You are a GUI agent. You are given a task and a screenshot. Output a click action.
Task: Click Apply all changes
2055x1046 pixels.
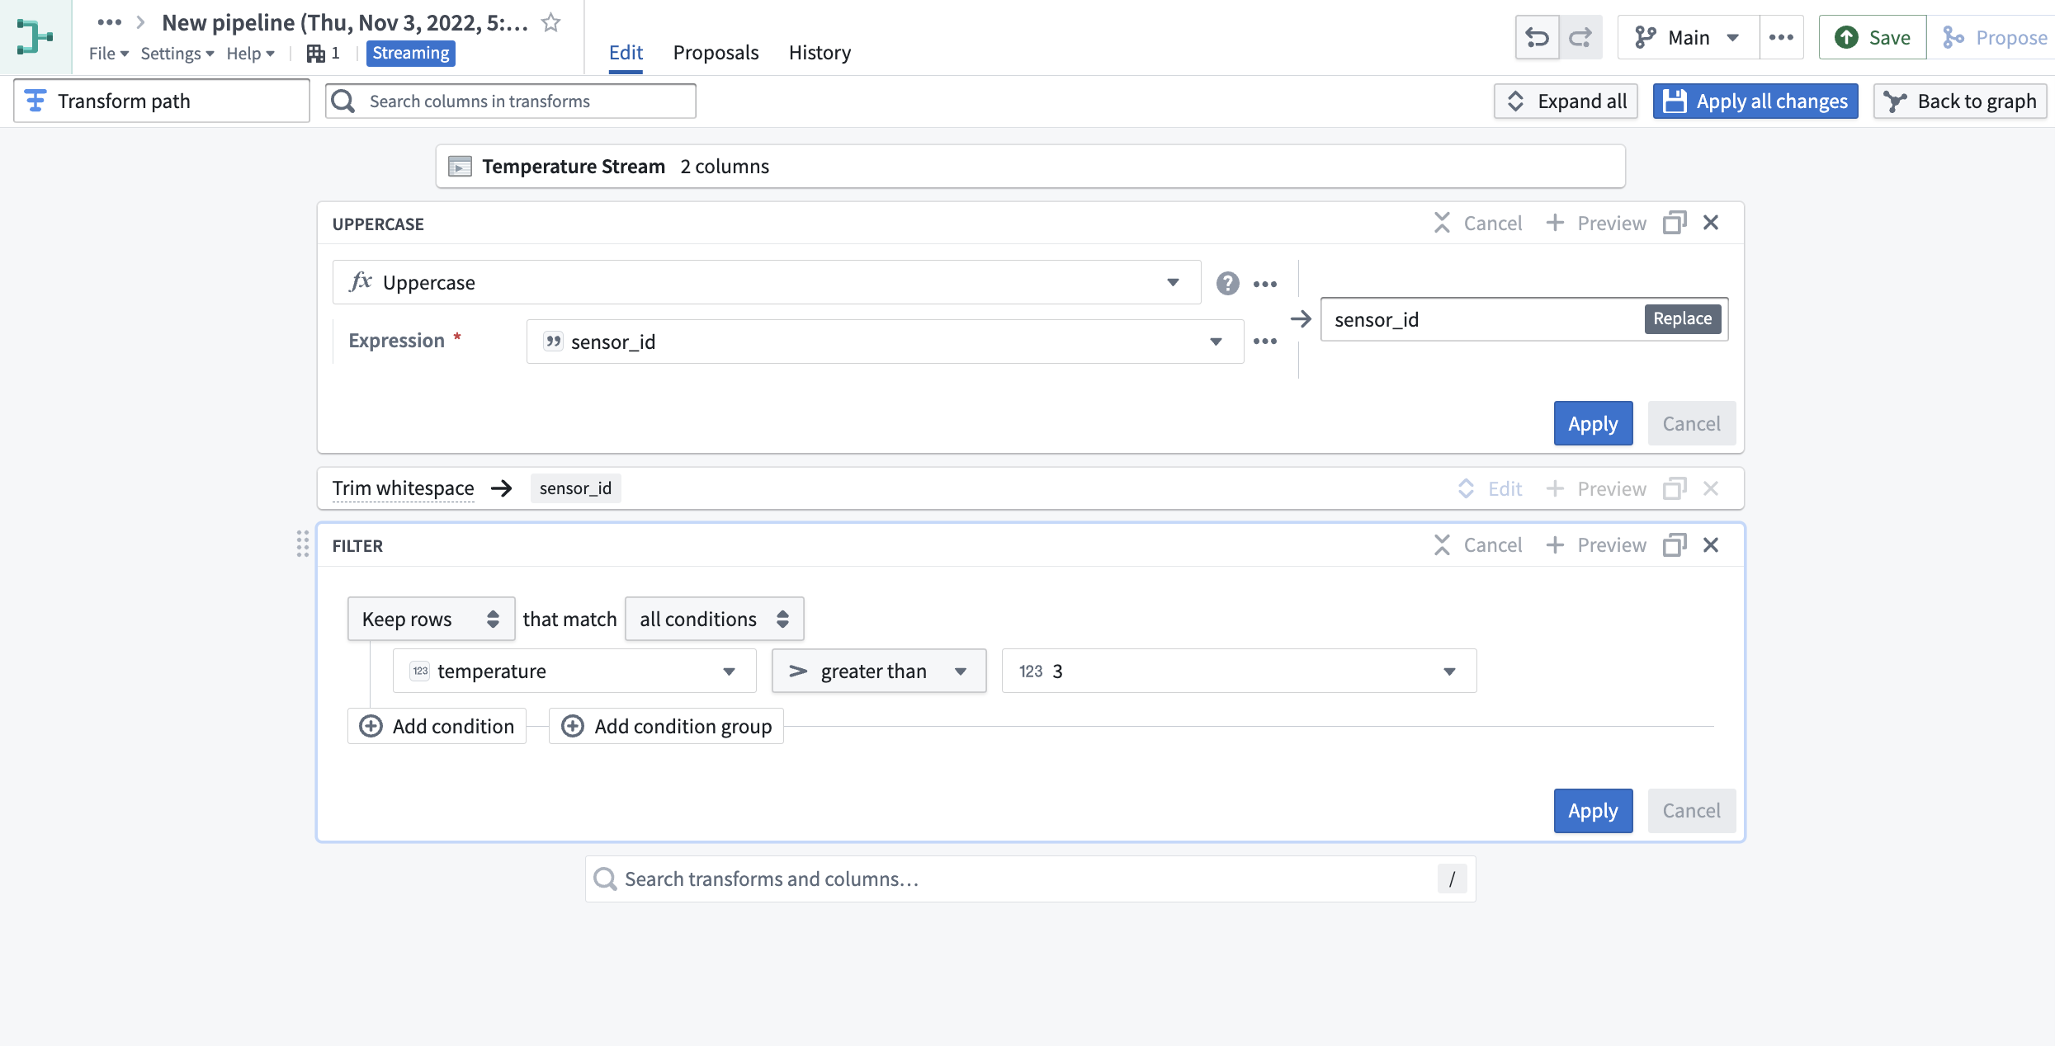[1754, 101]
